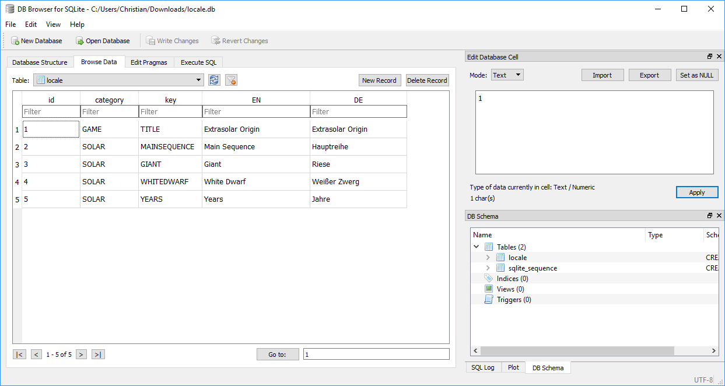Open the Mode dropdown set to Text

[x=507, y=75]
